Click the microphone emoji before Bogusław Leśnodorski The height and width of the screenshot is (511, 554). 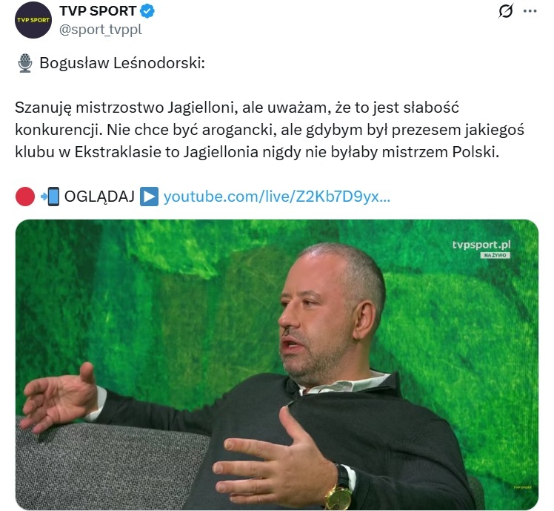click(x=25, y=63)
